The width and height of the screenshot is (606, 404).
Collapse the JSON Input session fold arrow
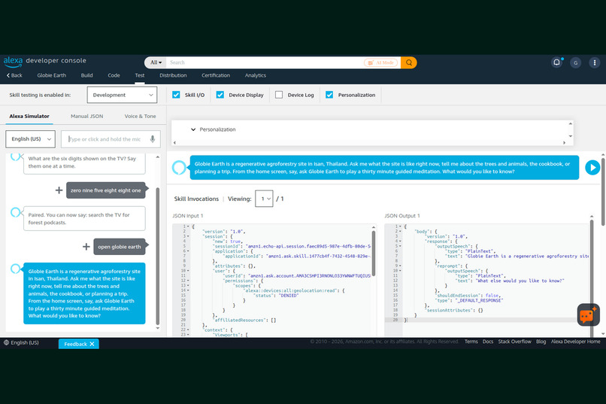click(188, 236)
